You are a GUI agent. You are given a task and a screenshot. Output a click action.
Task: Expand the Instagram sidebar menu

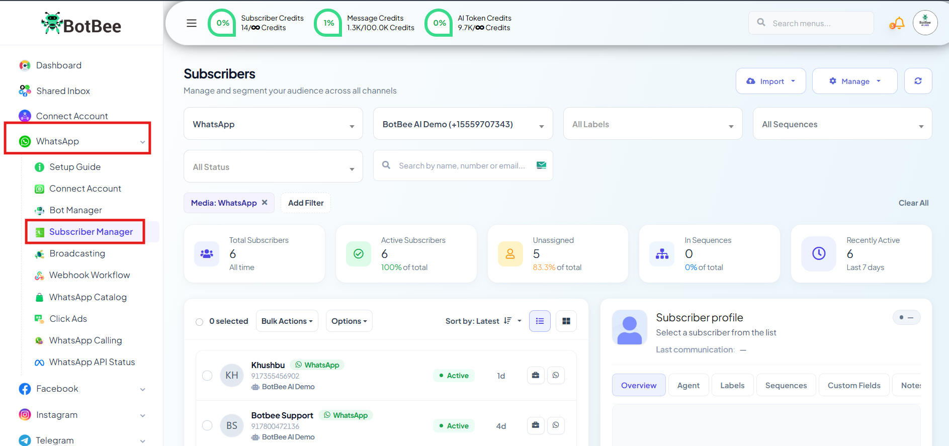(143, 415)
